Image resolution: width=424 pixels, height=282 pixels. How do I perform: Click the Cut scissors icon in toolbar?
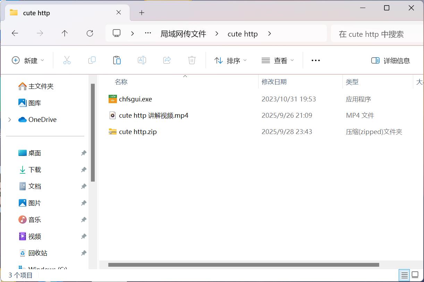point(67,60)
